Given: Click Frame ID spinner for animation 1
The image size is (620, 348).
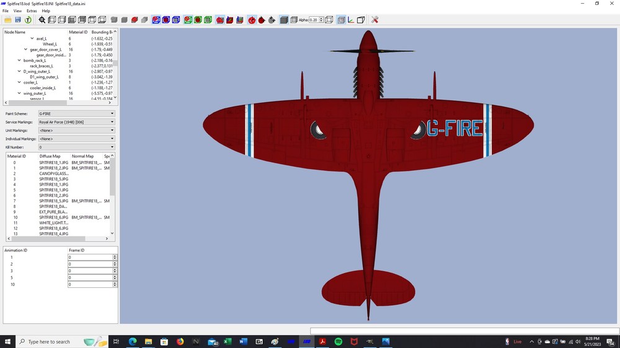Looking at the screenshot, I should [115, 258].
